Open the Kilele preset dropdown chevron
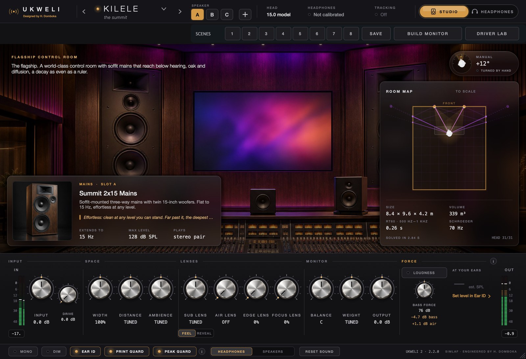The width and height of the screenshot is (526, 359). pos(164,9)
